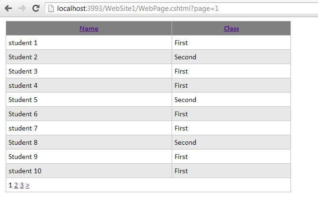Screen dimensions: 318x215
Task: Click the browser Forward arrow
Action: click(22, 9)
